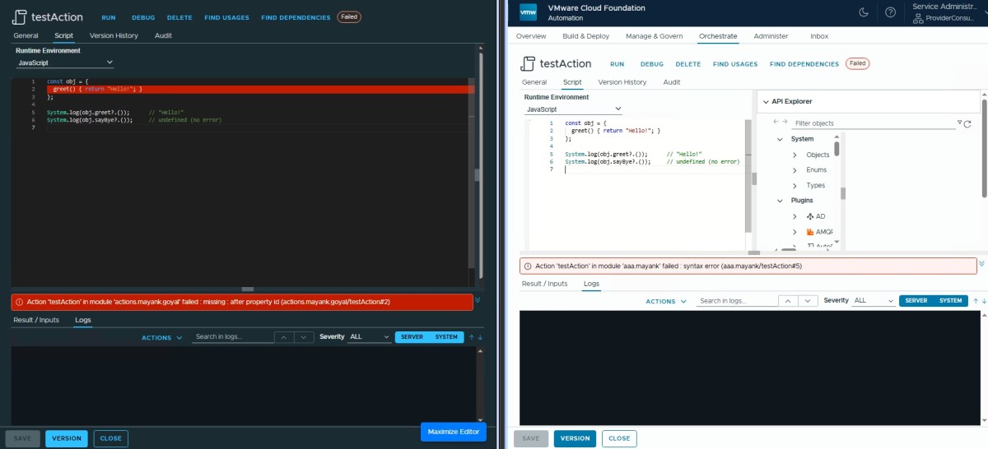The height and width of the screenshot is (449, 988).
Task: Open ACTIONS dropdown in dark logs
Action: click(161, 338)
